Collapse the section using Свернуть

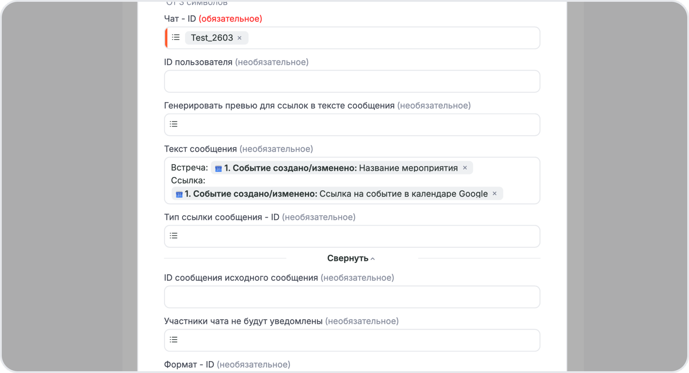tap(347, 258)
